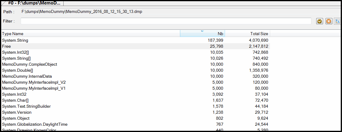Click inside the Filter text field
Screen dimensions: 342x132
point(166,21)
